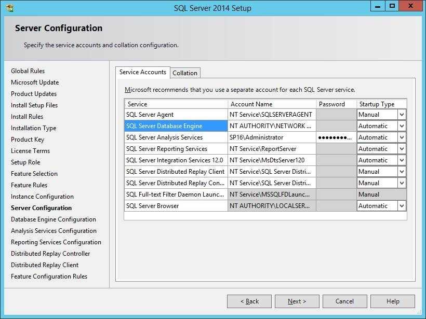Click Database Engine Configuration step
This screenshot has height=319, width=426.
tap(53, 219)
